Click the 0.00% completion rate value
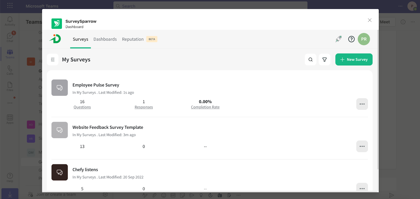Screen dimensions: 420x199 click(205, 102)
